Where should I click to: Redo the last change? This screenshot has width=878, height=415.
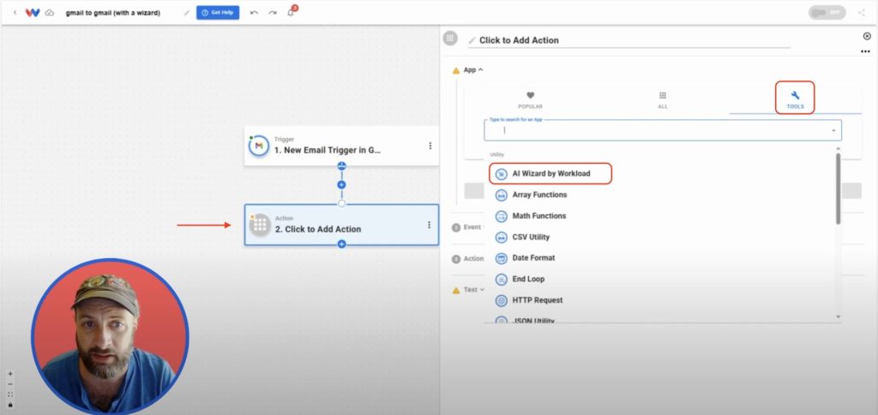click(272, 12)
